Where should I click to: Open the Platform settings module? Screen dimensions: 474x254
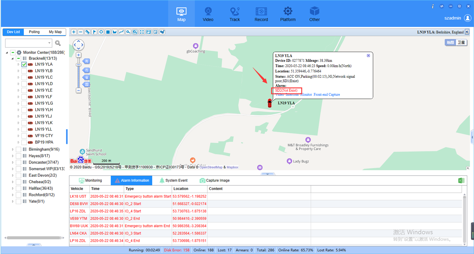pos(288,14)
